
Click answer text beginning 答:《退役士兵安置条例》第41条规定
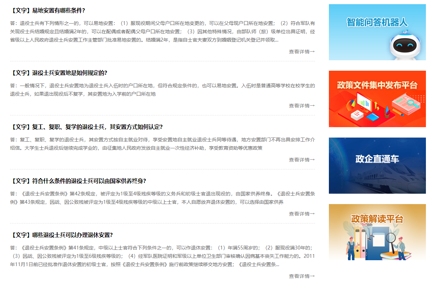pos(163,256)
